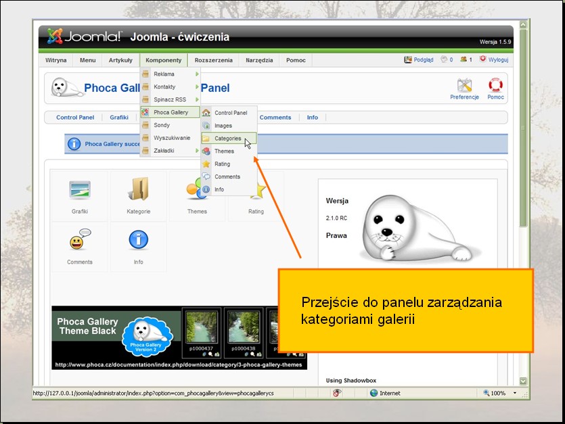
Task: Click the privacy report icon in status bar
Action: [x=337, y=393]
